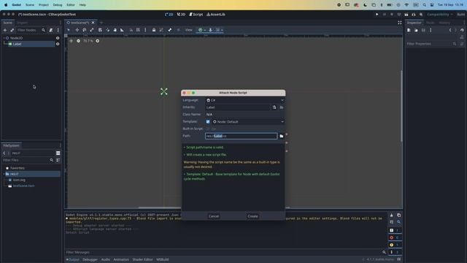467x263 pixels.
Task: Select the Move Mode tool
Action: [x=77, y=30]
